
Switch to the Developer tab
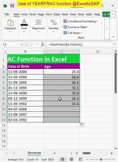click(x=81, y=14)
